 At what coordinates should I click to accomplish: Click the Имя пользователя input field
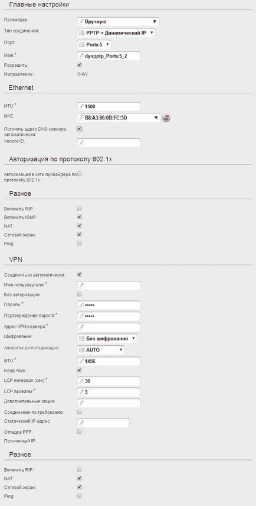[x=109, y=286]
